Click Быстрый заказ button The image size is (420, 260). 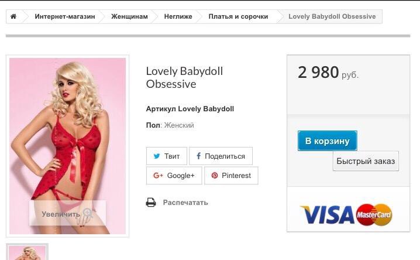(366, 161)
